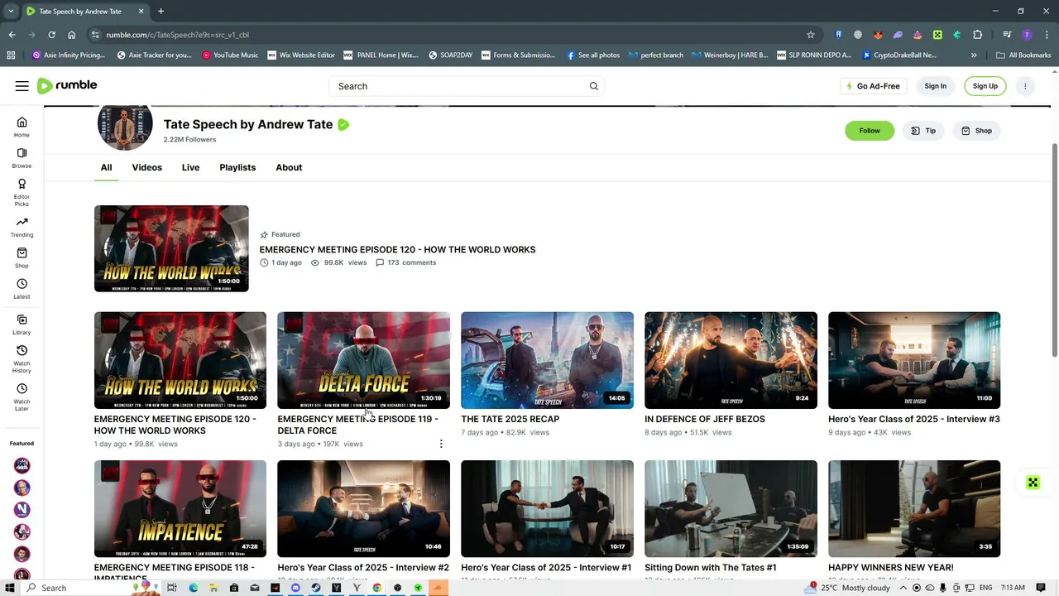Click the search magnifier icon
This screenshot has height=596, width=1059.
593,86
